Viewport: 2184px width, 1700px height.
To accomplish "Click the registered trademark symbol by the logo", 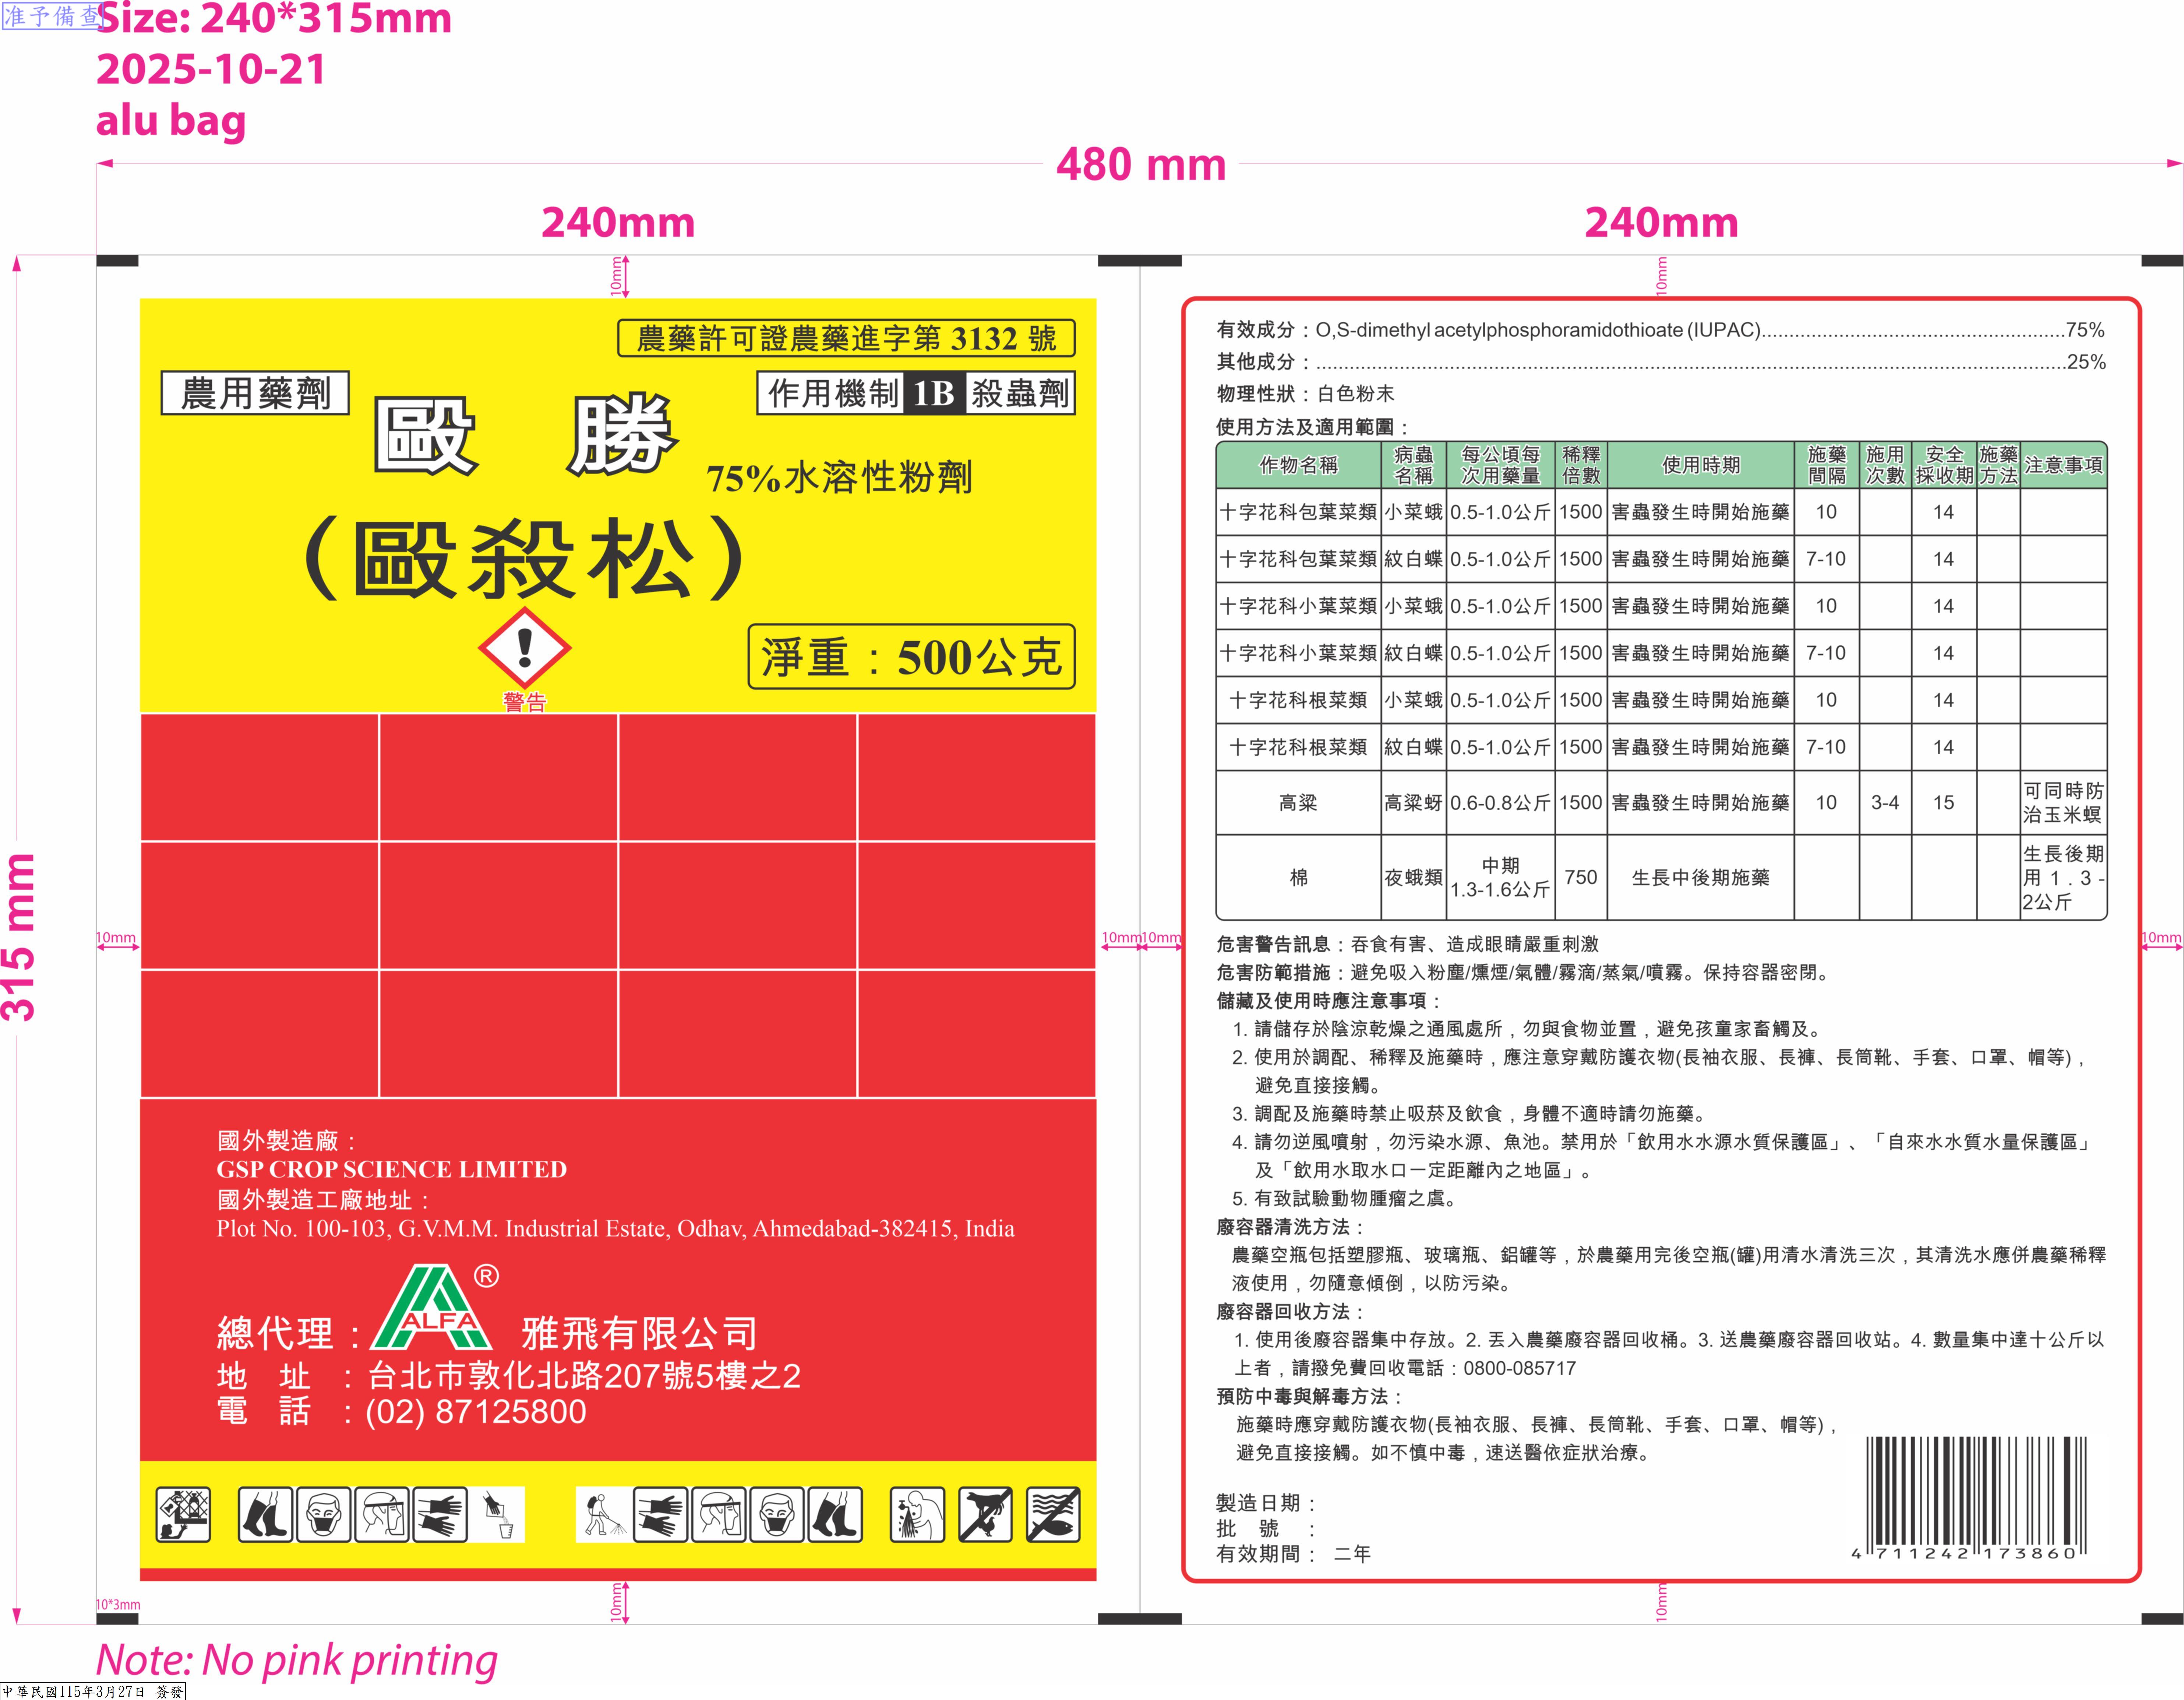I will point(486,1276).
